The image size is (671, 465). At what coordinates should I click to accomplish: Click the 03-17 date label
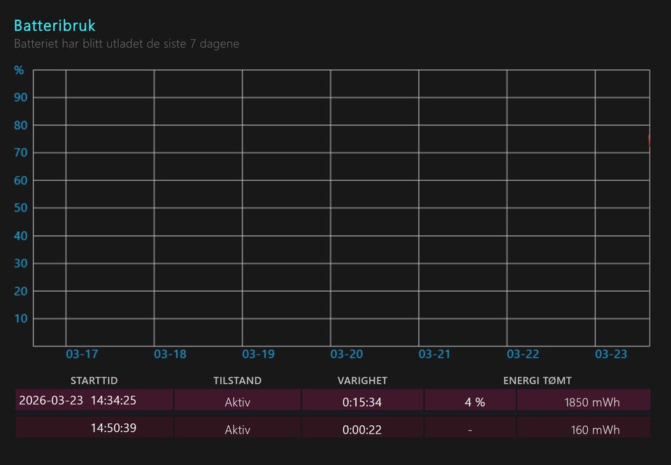click(82, 354)
